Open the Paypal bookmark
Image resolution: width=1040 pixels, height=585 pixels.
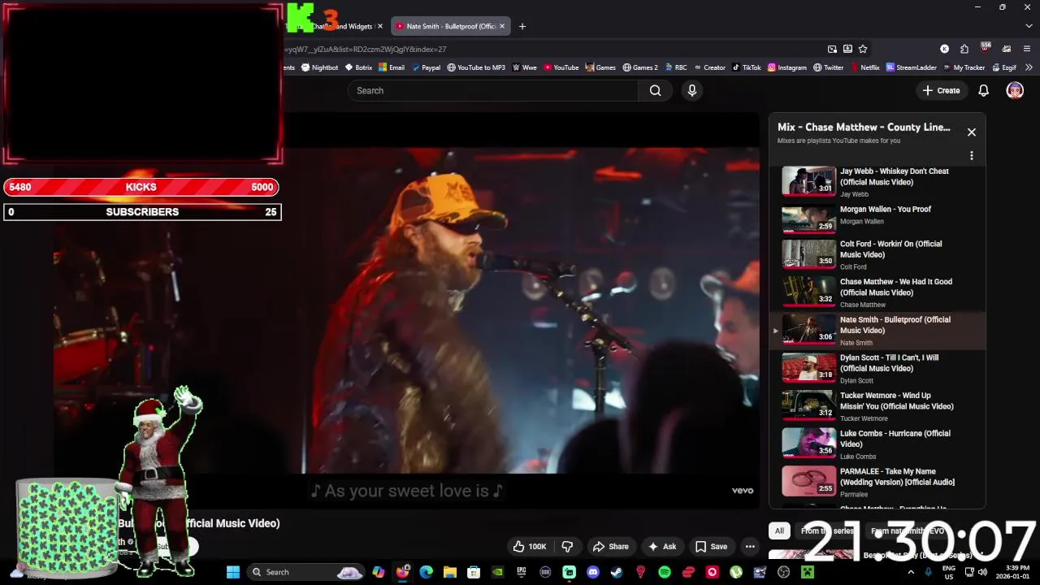click(x=426, y=67)
